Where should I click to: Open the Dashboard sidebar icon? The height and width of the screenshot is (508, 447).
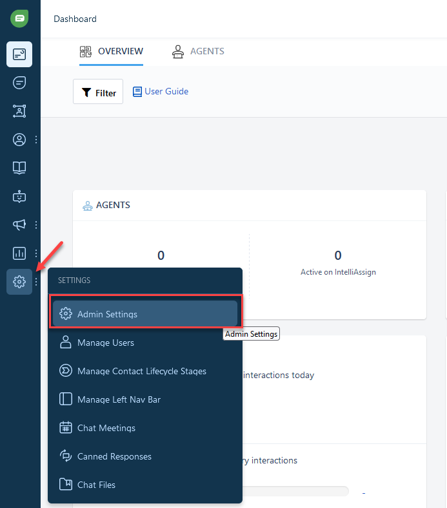(19, 54)
